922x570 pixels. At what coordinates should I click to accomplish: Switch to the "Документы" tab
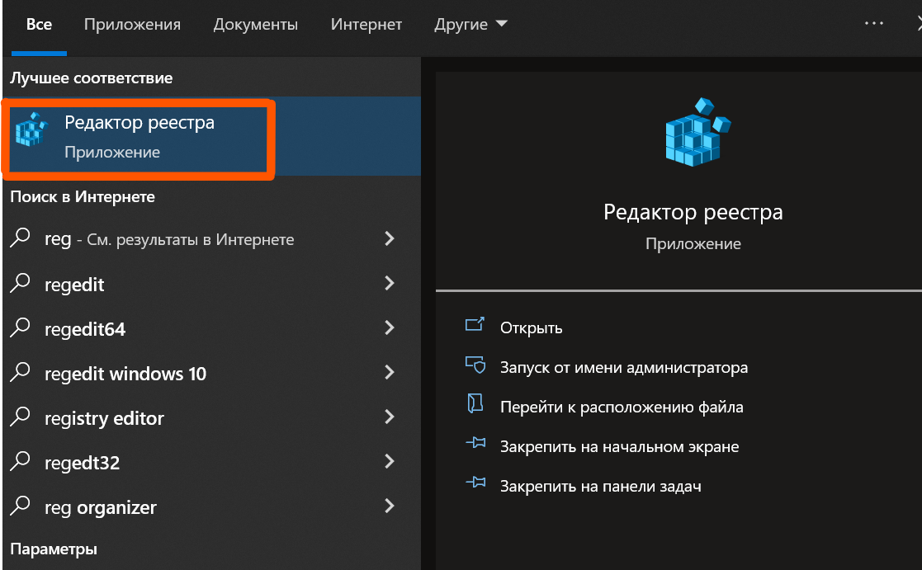pyautogui.click(x=255, y=25)
